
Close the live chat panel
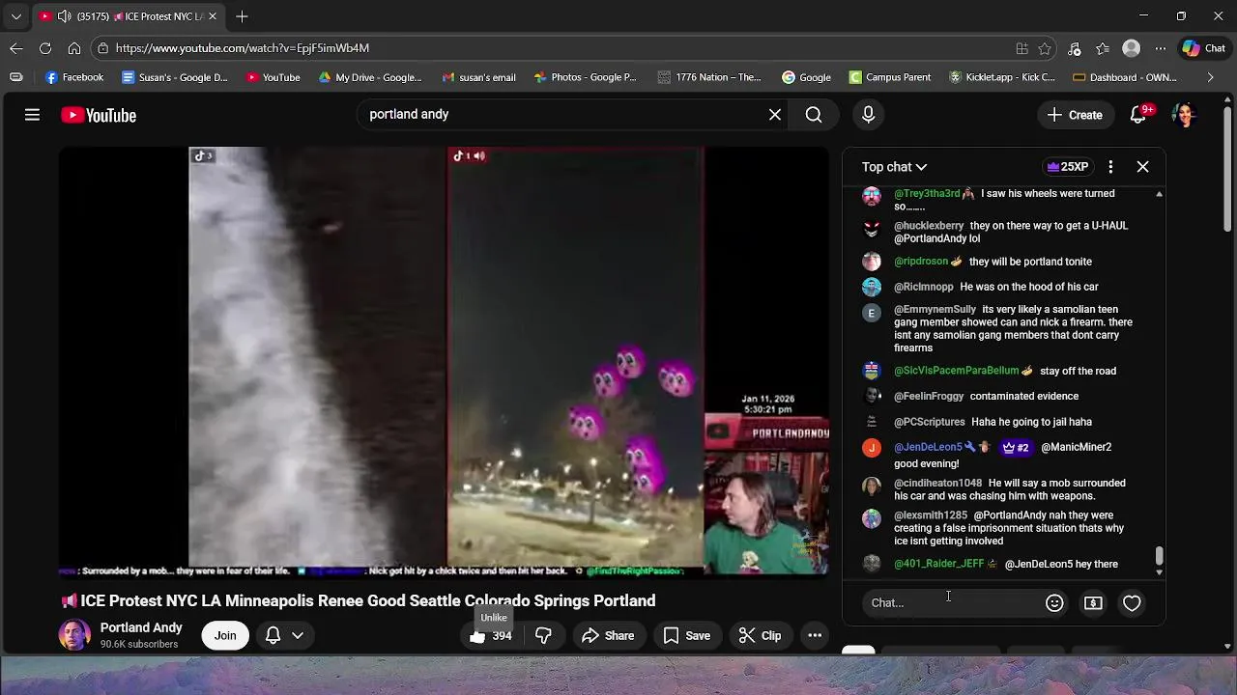click(1142, 167)
